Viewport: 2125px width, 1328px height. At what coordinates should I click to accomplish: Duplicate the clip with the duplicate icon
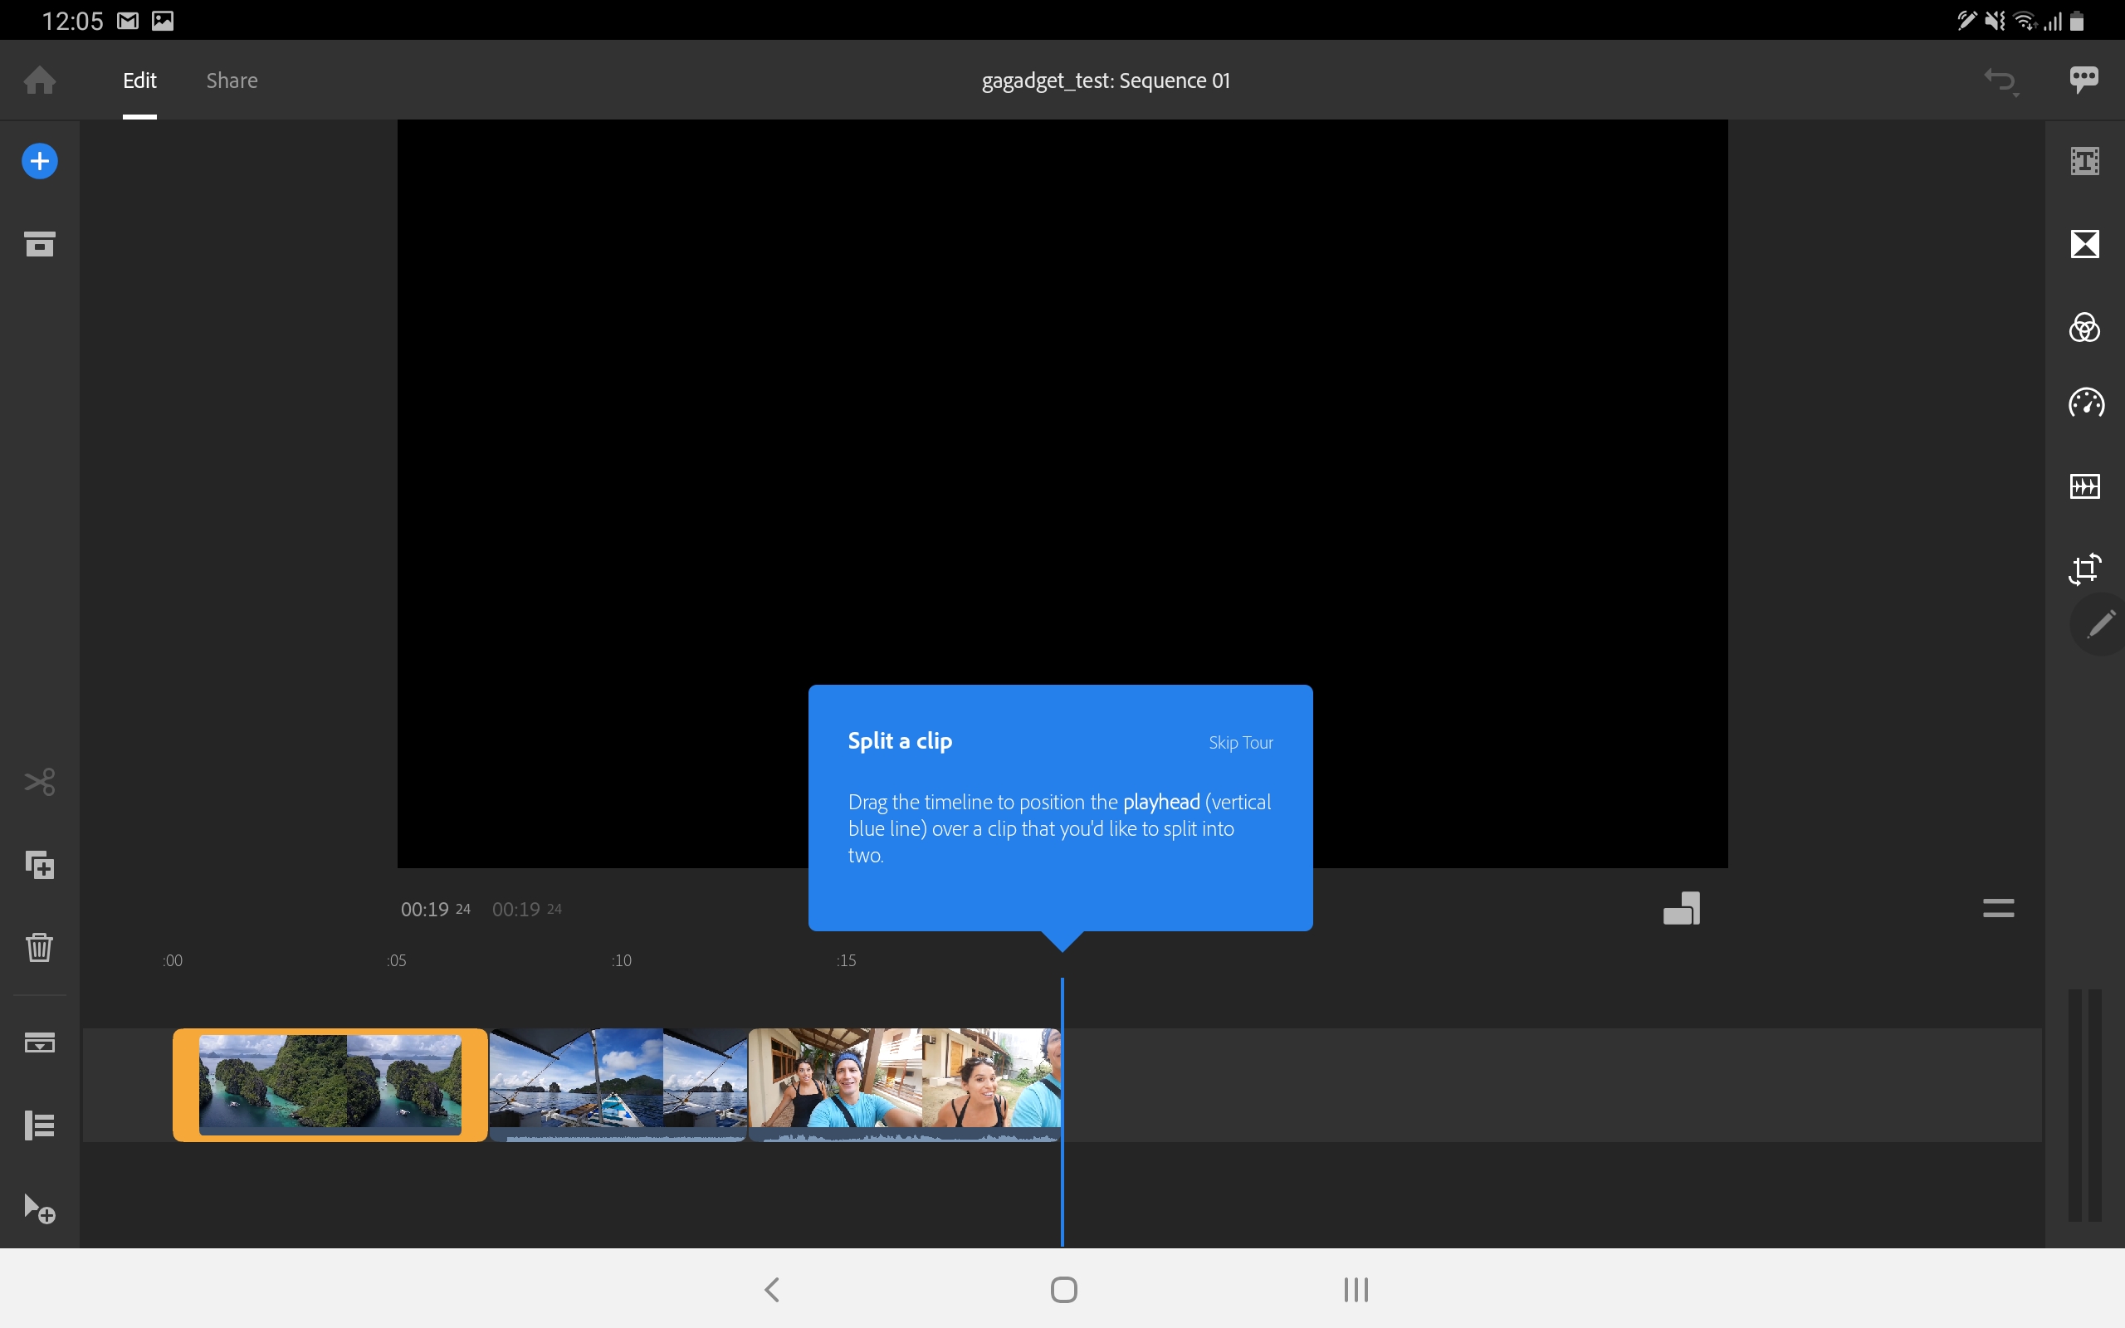(x=40, y=865)
